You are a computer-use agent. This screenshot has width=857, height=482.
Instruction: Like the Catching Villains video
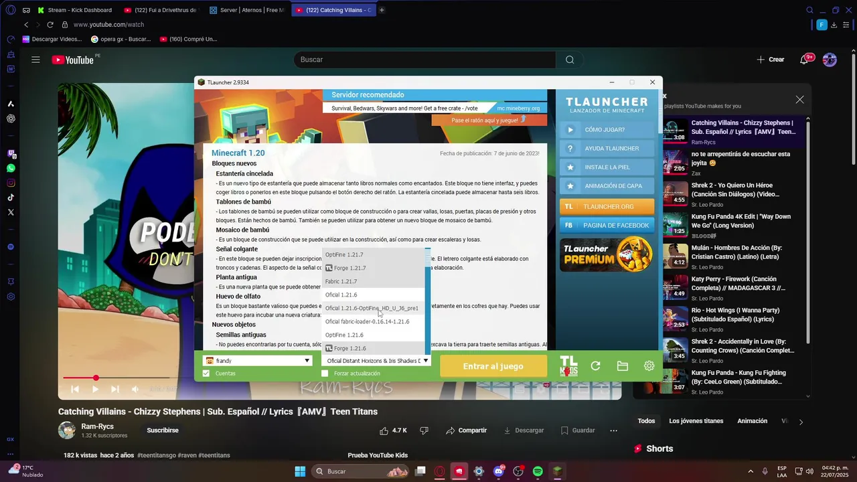pos(393,430)
